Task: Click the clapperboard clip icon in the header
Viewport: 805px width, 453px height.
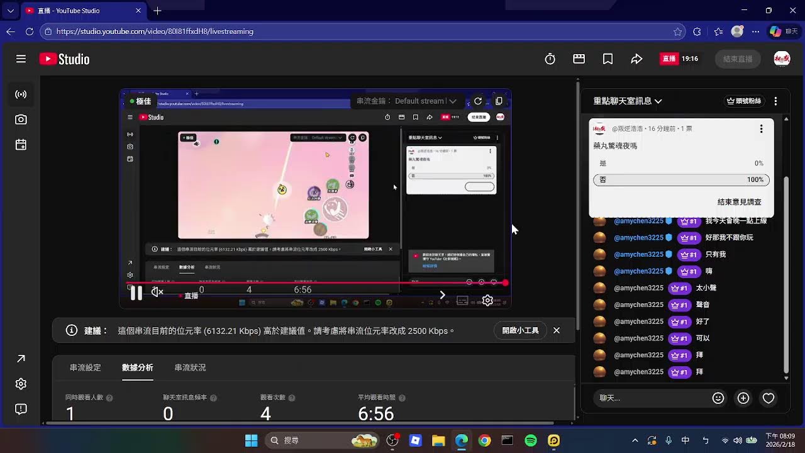Action: coord(579,59)
